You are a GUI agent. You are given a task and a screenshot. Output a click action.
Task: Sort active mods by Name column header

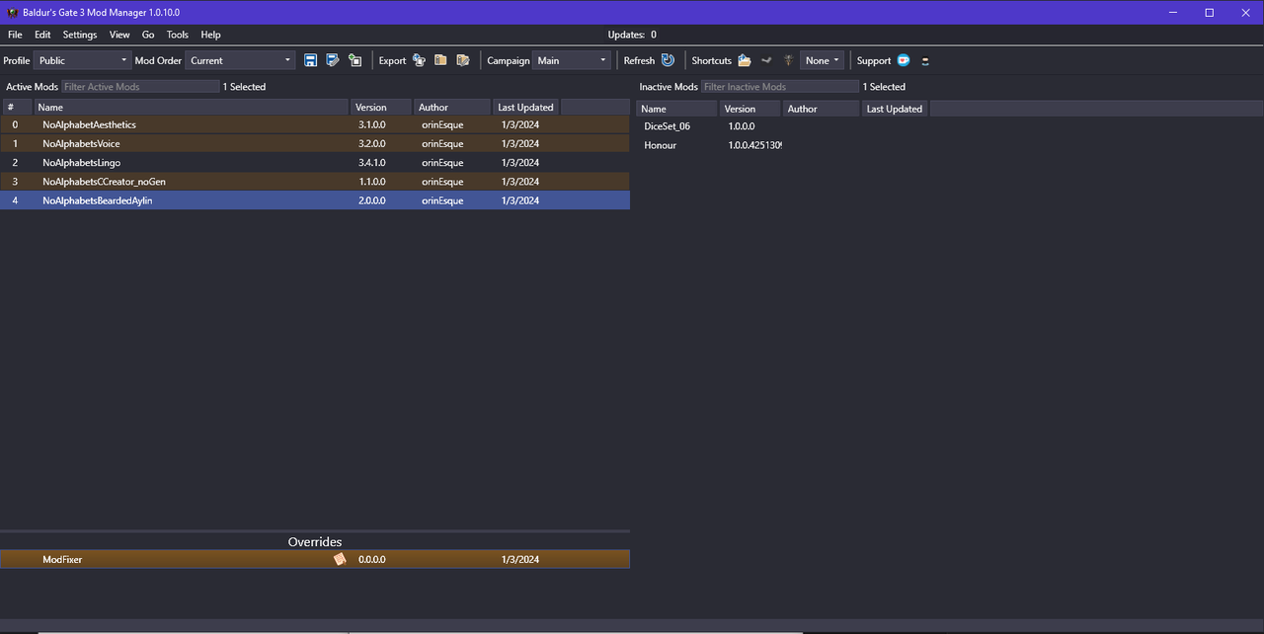pos(192,107)
